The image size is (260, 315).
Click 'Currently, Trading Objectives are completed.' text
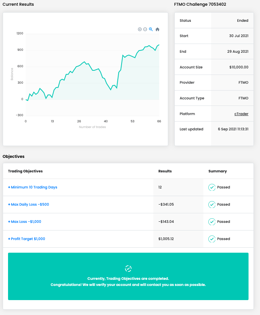(128, 279)
